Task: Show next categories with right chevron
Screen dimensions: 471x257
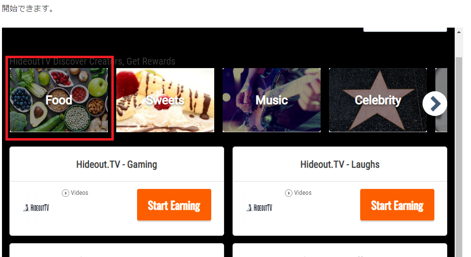Action: 435,104
